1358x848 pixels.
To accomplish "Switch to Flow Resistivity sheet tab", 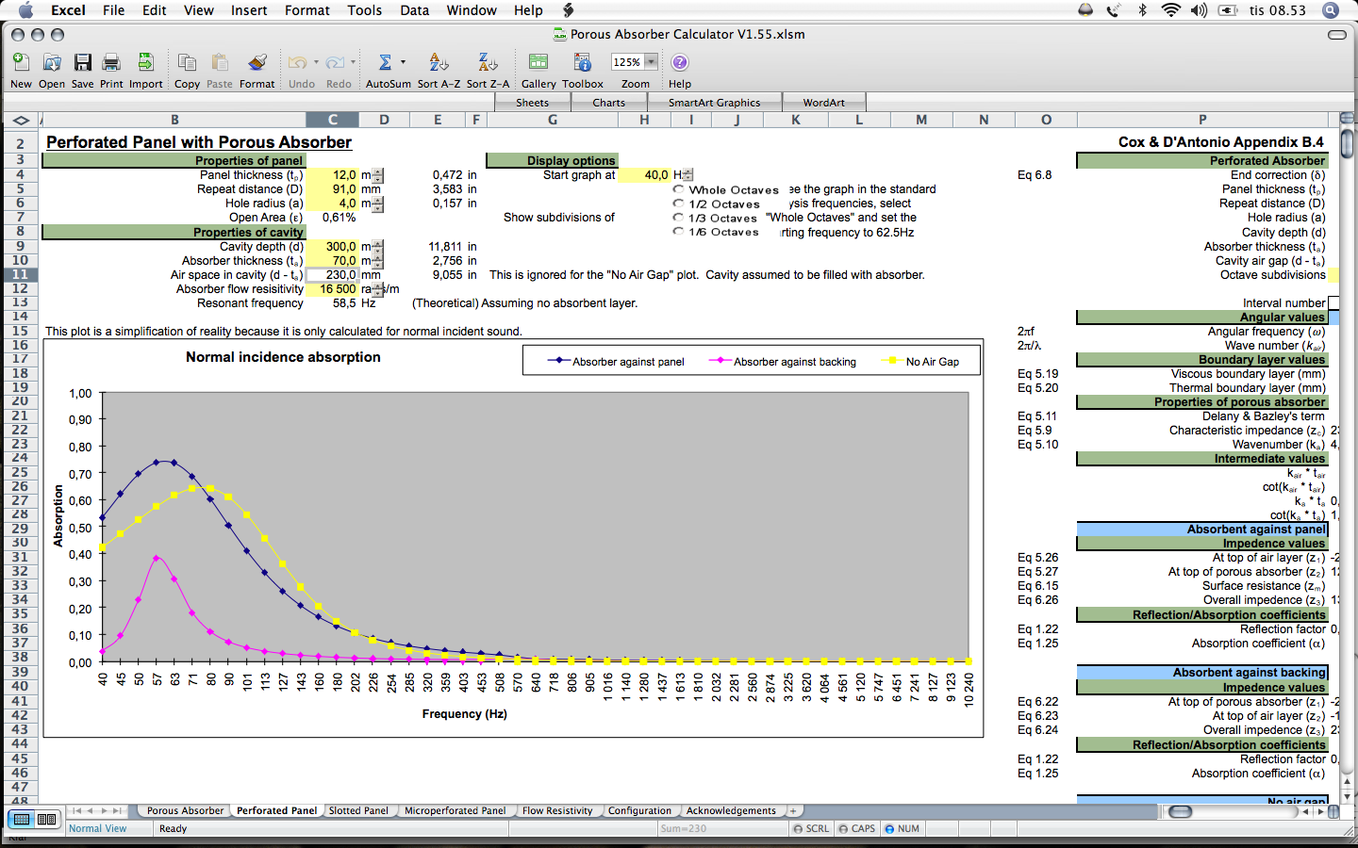I will (557, 810).
